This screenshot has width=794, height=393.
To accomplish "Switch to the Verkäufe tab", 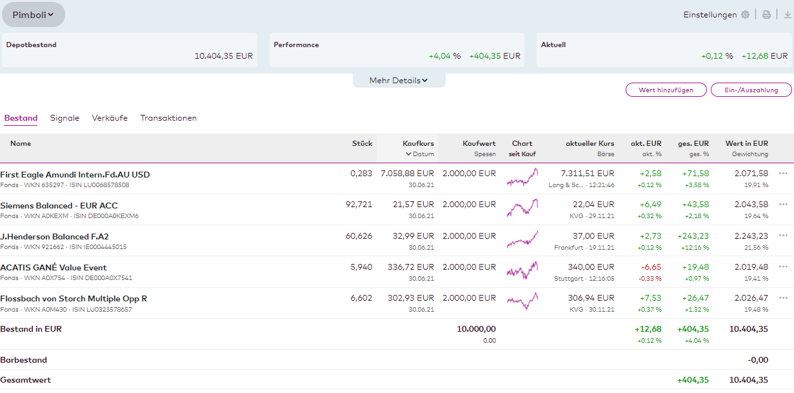I will [110, 118].
